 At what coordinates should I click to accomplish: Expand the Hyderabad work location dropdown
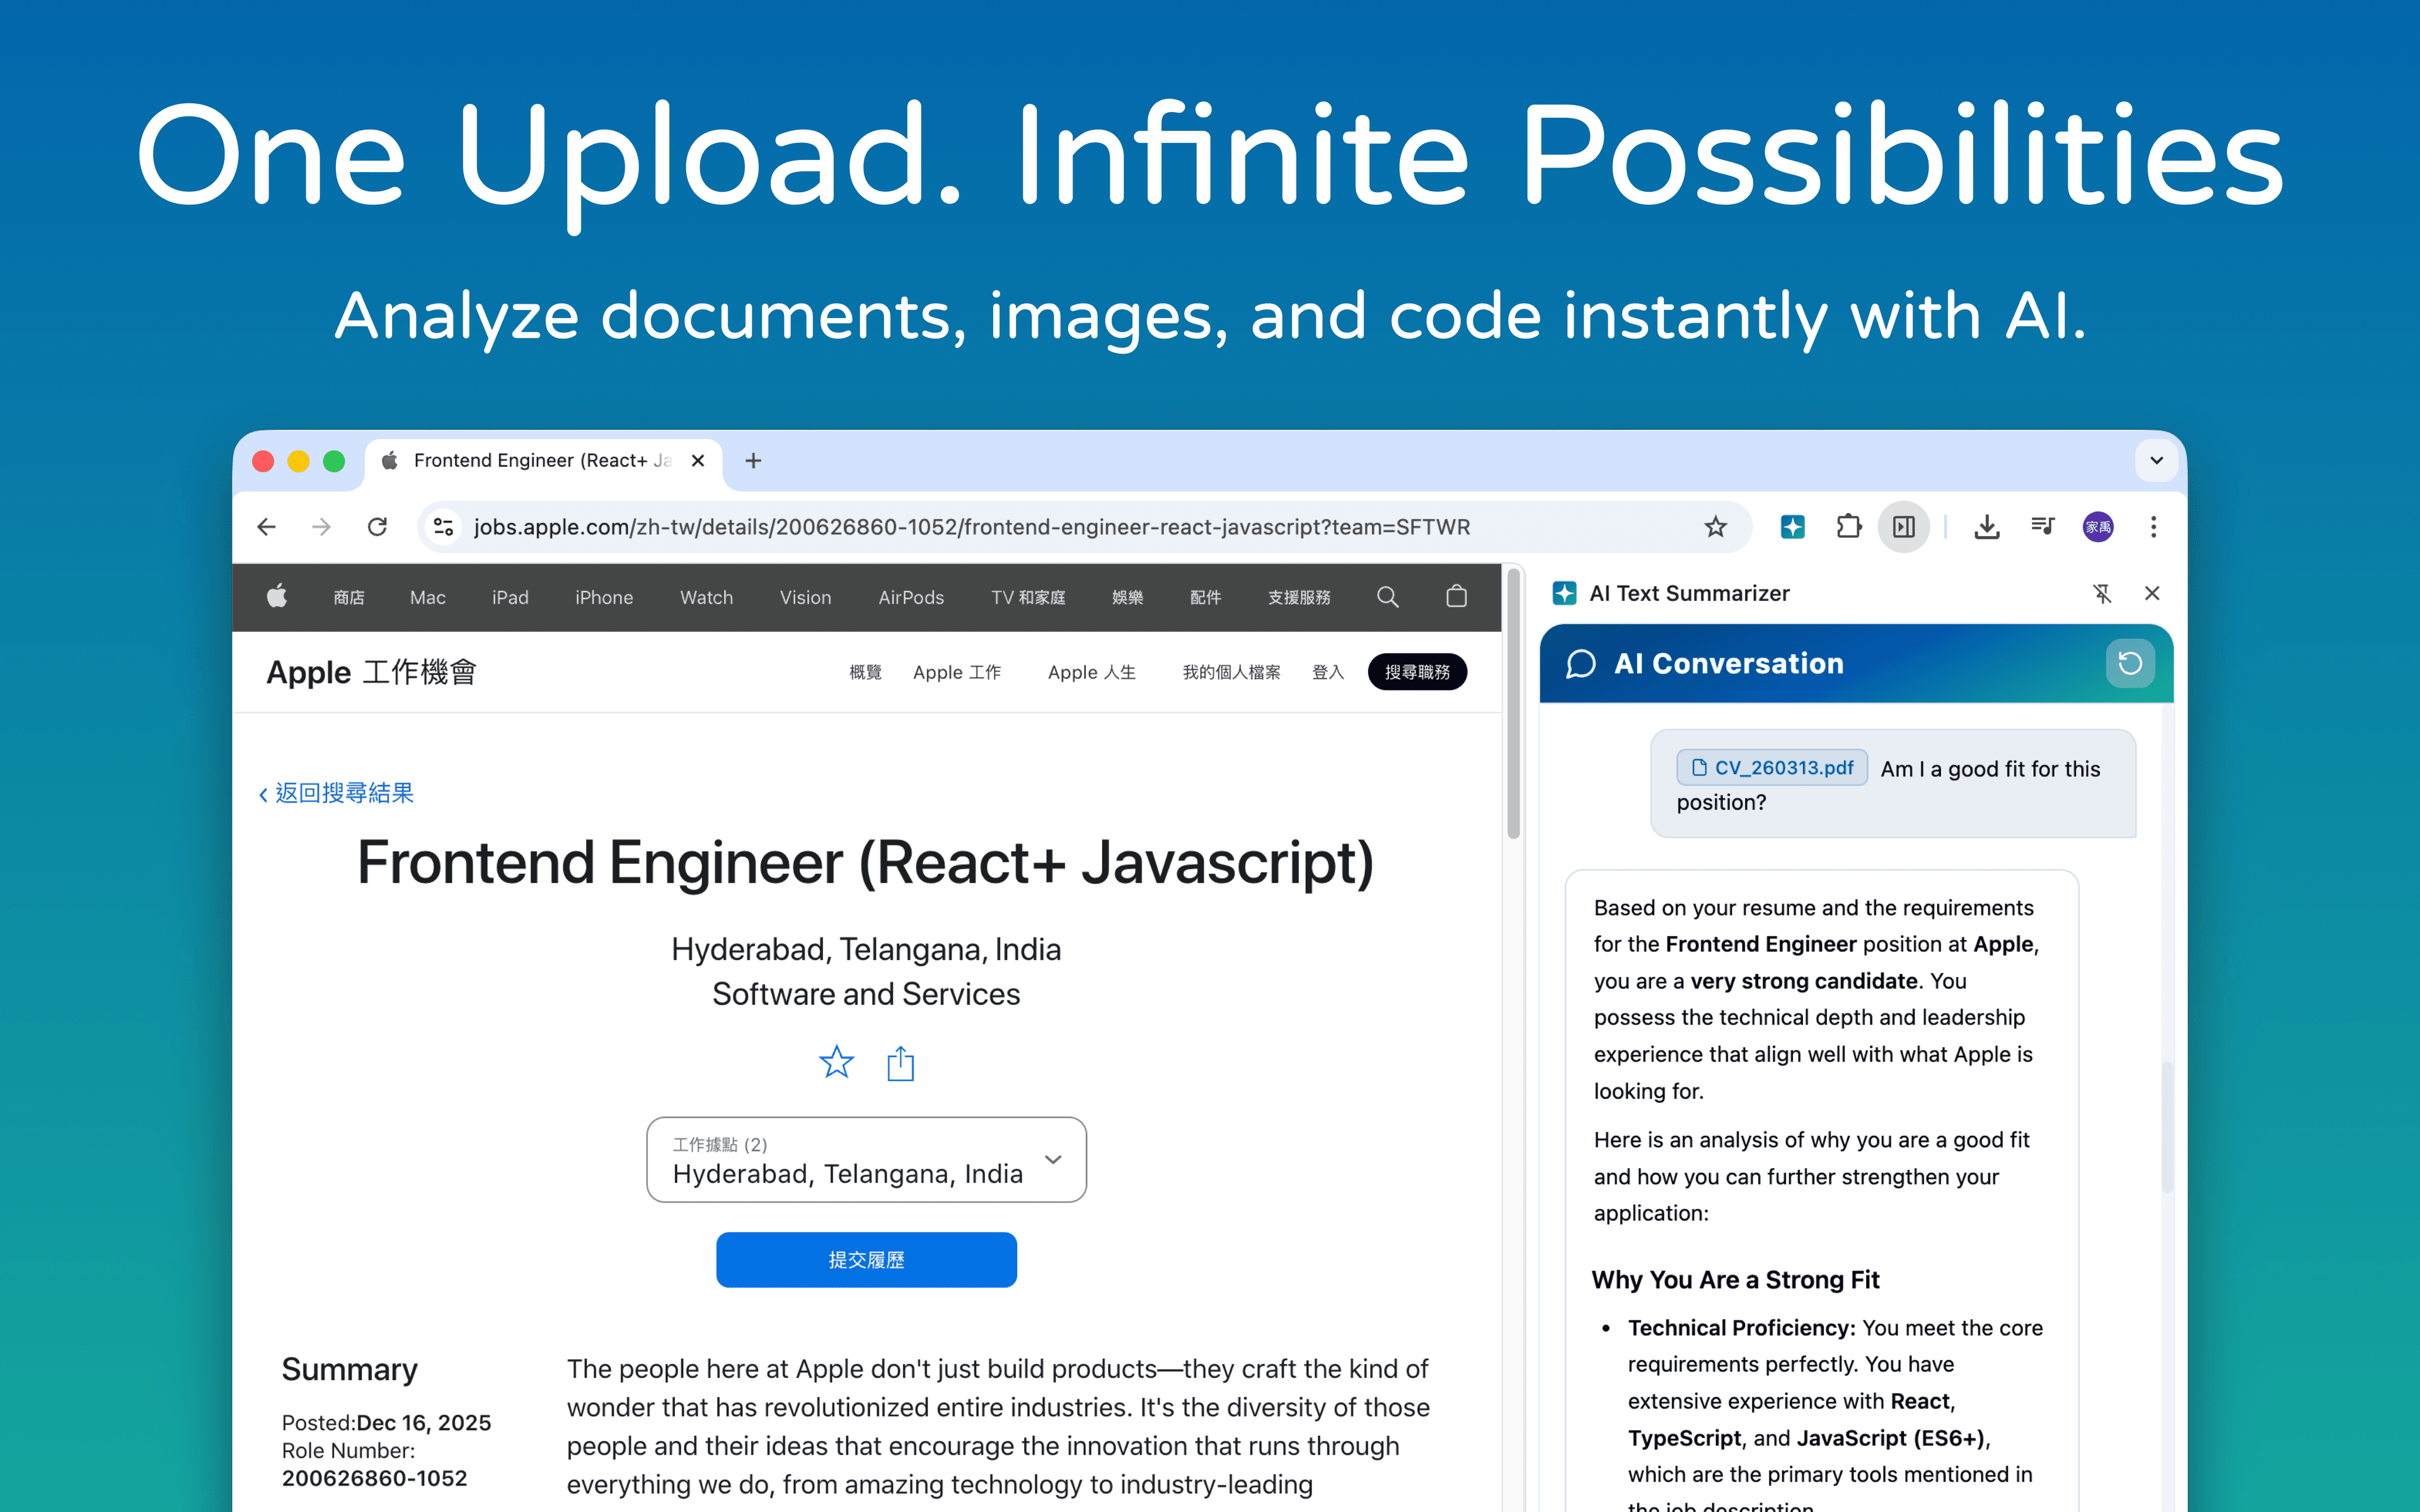pos(866,1160)
